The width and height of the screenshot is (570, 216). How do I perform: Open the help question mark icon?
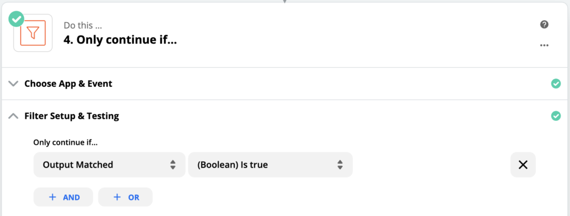(544, 24)
